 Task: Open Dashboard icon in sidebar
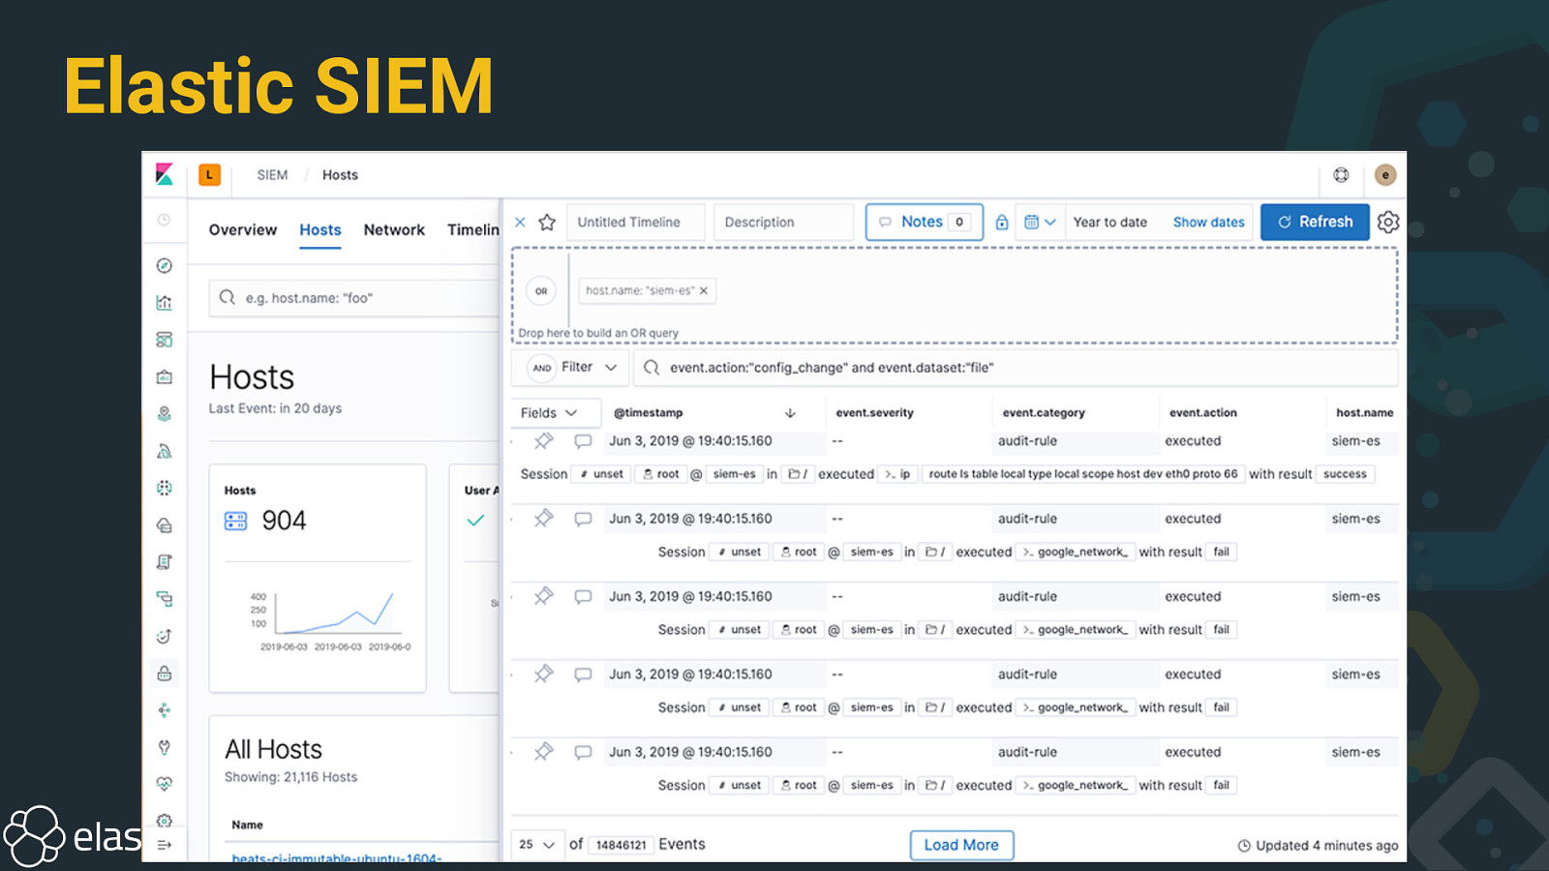[x=165, y=340]
